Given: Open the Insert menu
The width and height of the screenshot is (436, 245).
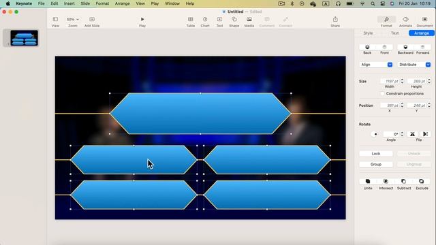Looking at the screenshot, I should [69, 3].
